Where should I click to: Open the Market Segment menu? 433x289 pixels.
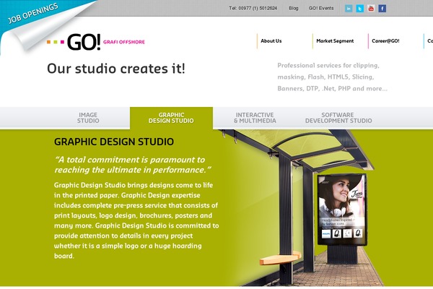point(335,41)
